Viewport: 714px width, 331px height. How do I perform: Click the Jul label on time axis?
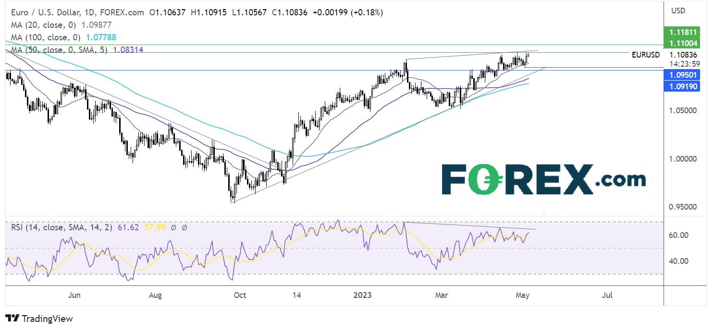607,295
